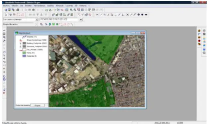Click the red X delete icon on left toolbar
Image resolution: width=208 pixels, height=124 pixels.
(x=4, y=93)
